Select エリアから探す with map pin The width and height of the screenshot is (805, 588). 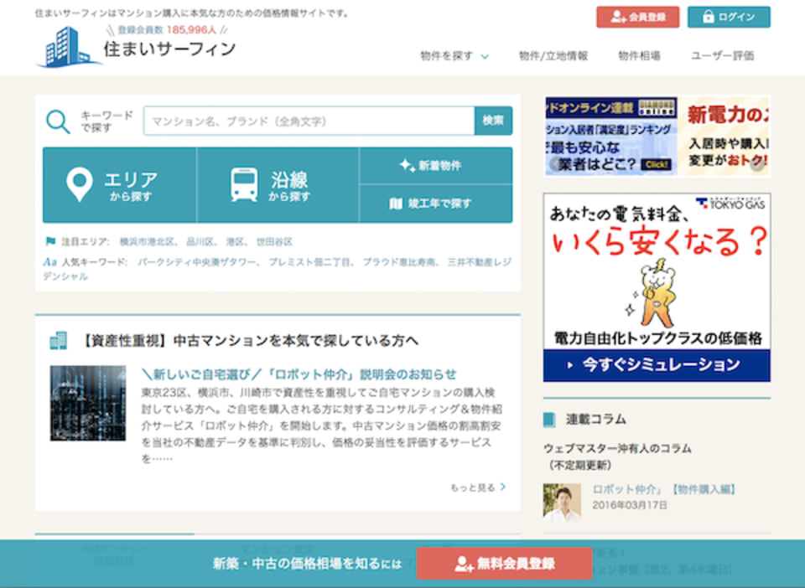click(120, 185)
